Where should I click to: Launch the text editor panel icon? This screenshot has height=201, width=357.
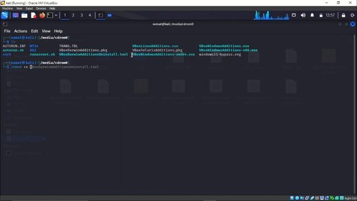pos(33,15)
